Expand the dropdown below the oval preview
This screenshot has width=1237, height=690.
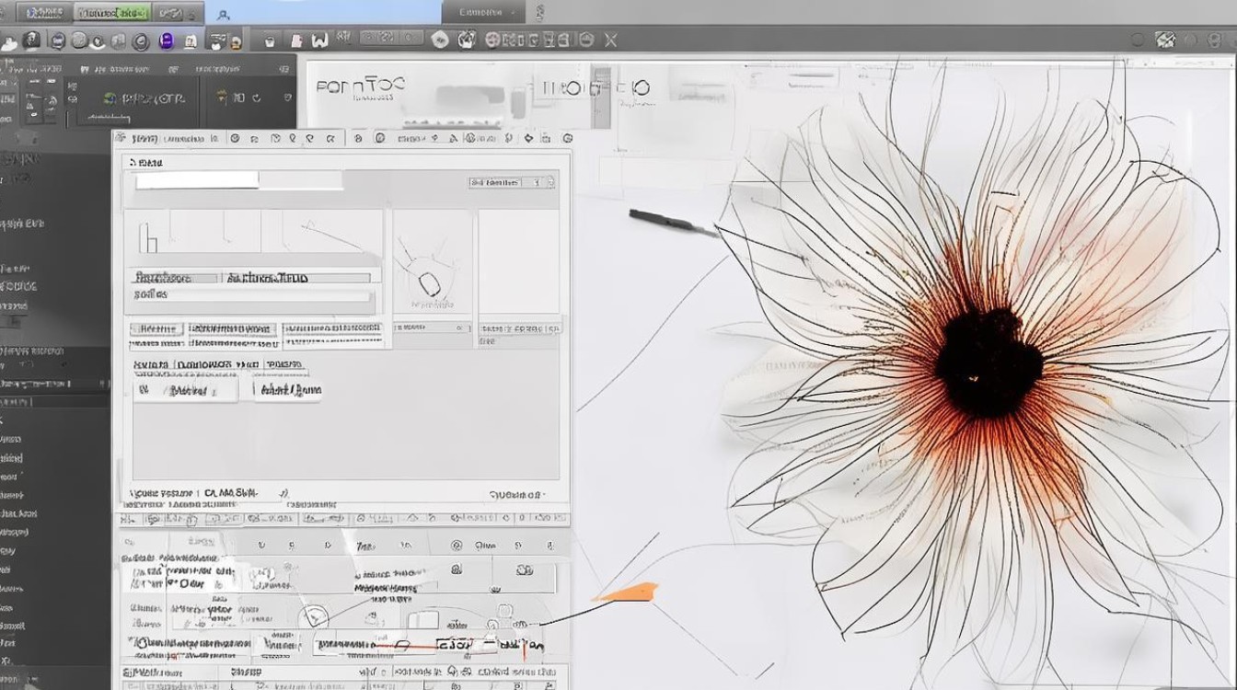point(432,328)
